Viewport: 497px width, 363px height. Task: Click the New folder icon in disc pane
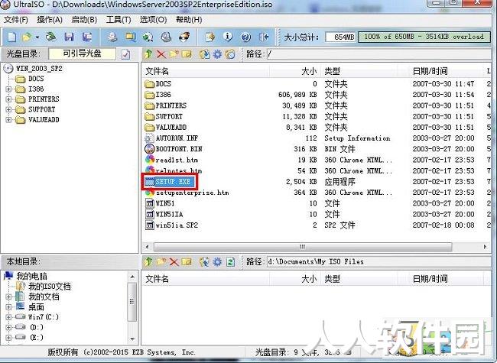(174, 54)
